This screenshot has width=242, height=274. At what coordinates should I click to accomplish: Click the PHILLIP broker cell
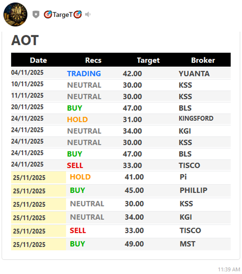point(193,190)
